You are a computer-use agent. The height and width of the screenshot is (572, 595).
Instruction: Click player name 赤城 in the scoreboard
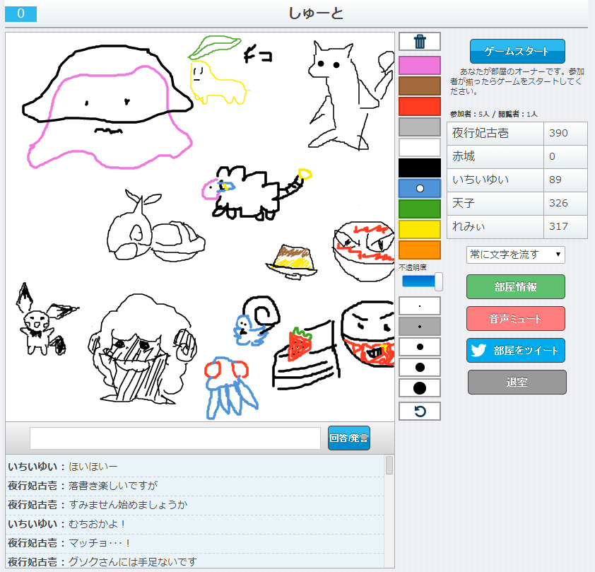(x=464, y=156)
